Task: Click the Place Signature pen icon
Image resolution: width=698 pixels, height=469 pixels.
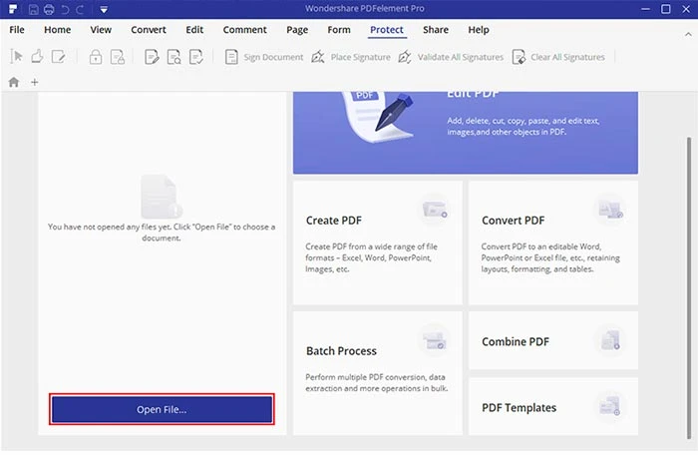Action: click(x=318, y=57)
